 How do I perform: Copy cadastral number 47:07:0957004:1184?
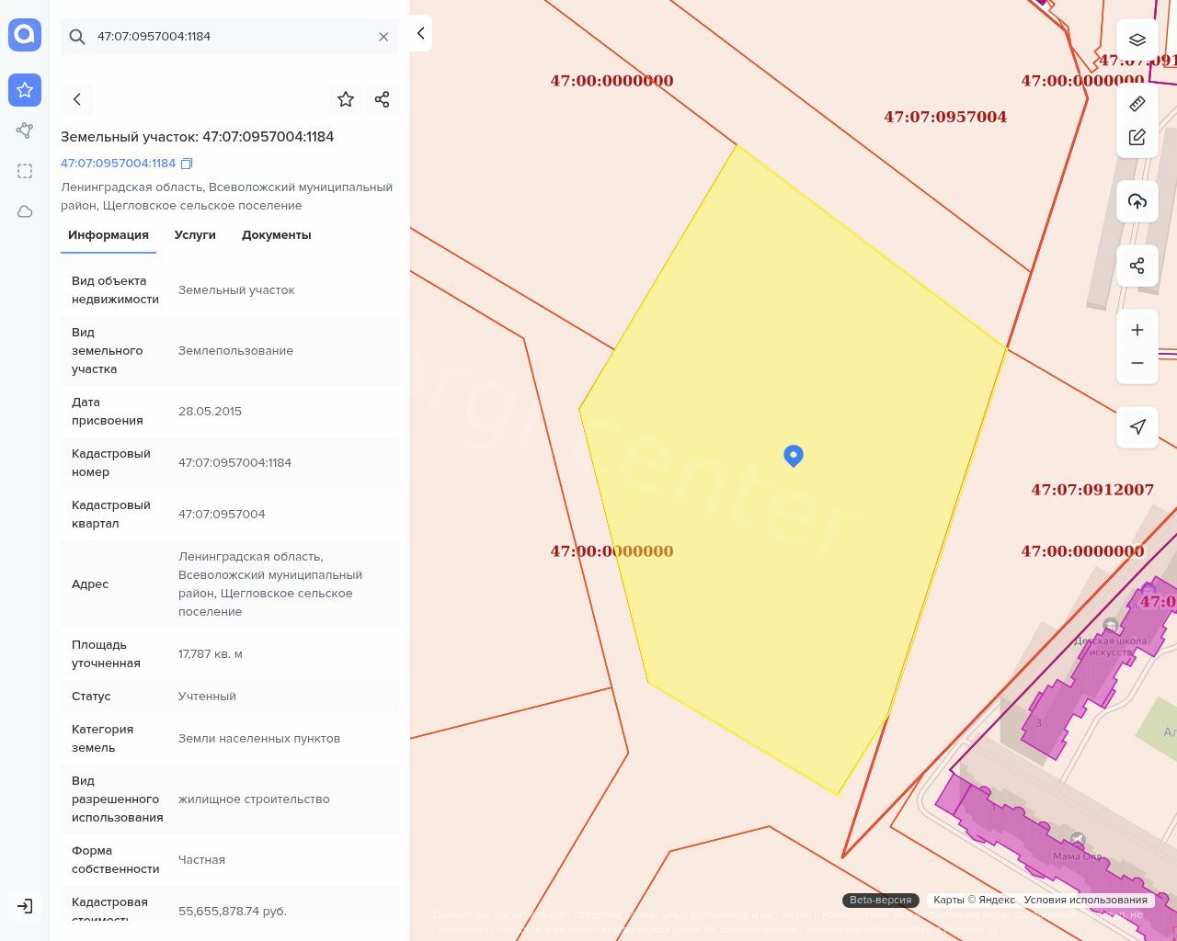[x=187, y=164]
